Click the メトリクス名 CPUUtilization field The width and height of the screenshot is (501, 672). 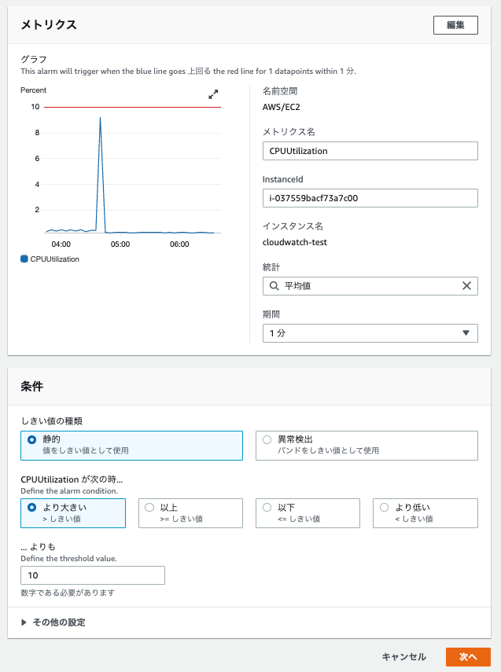coord(370,151)
